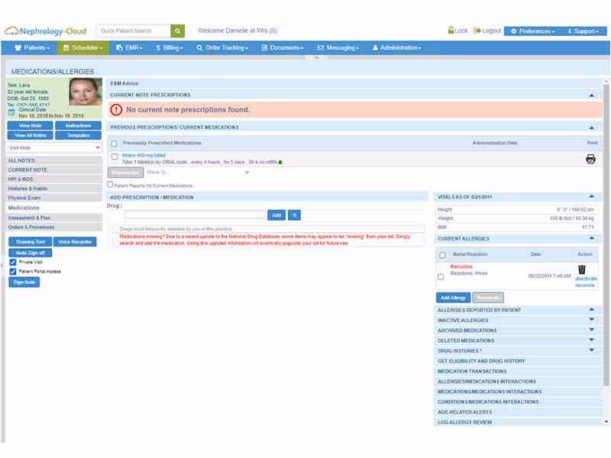Collapse Previous Prescriptions/Current Medications section

point(591,127)
